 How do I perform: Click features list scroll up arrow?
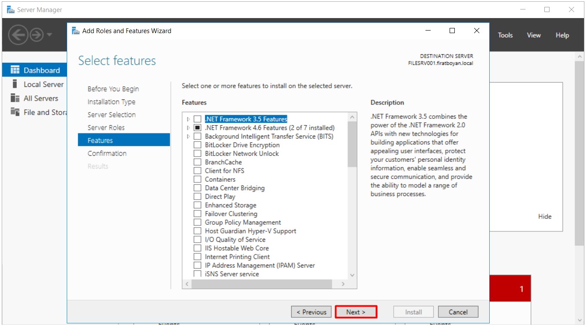click(352, 117)
